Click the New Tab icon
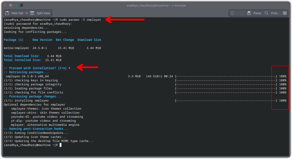 point(7,13)
